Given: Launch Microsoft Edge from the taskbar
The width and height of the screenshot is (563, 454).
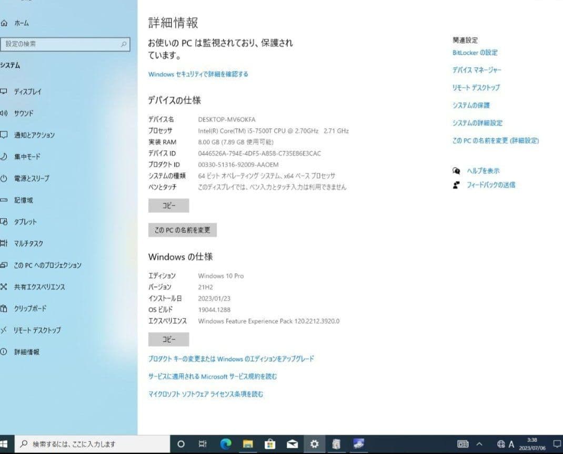Looking at the screenshot, I should [226, 443].
